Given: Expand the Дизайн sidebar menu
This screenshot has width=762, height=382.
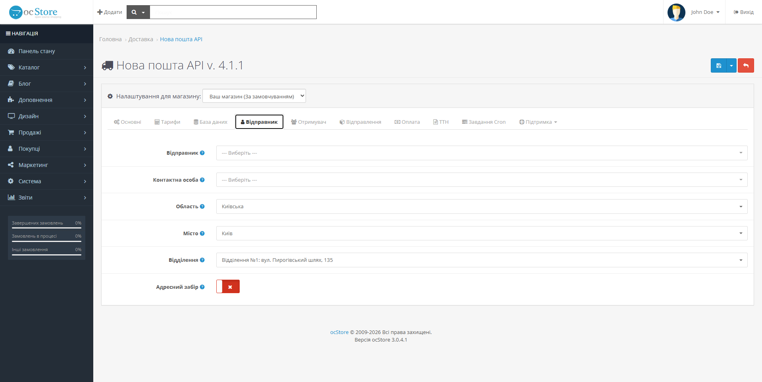Looking at the screenshot, I should pos(46,116).
